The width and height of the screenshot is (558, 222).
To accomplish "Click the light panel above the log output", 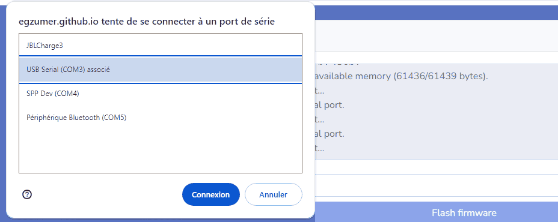I will [437, 34].
